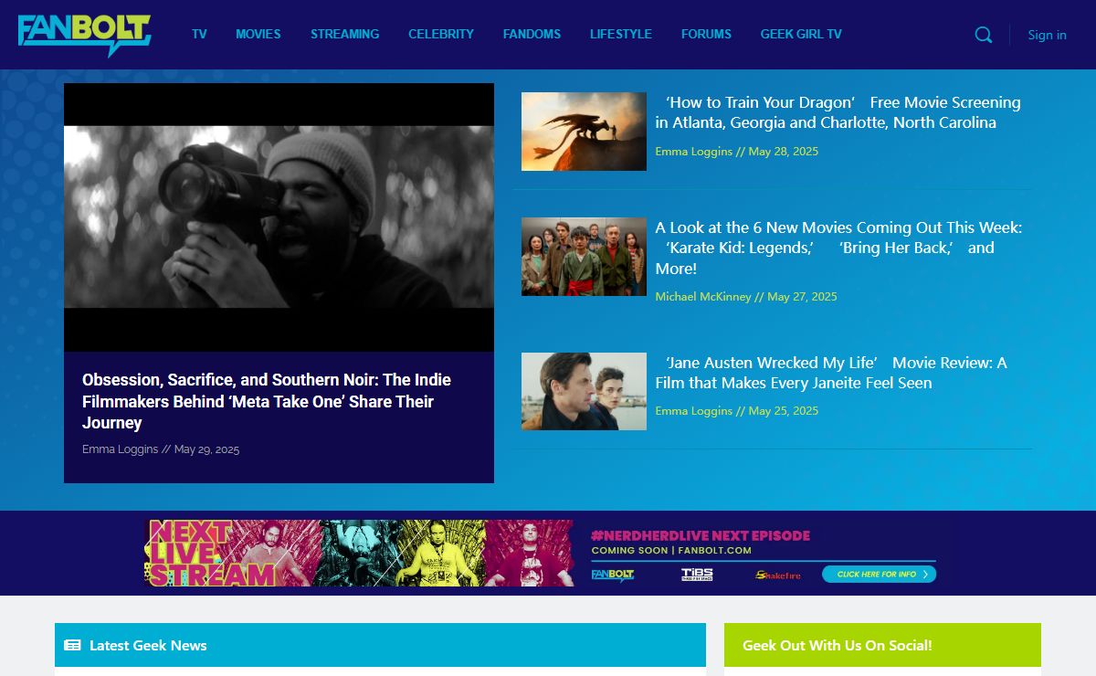Open the Movies menu item
Viewport: 1096px width, 676px height.
pos(258,34)
